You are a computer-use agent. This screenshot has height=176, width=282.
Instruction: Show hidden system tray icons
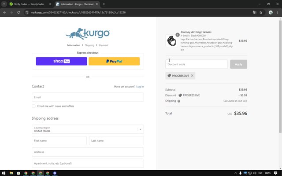[x=236, y=173]
